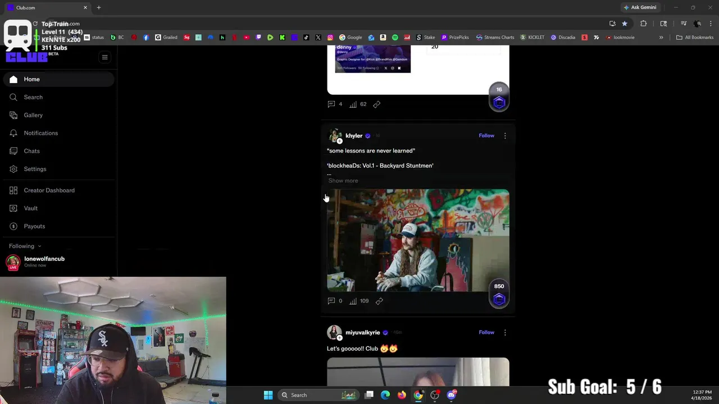Open the All Bookmarks folder
The width and height of the screenshot is (719, 404).
pyautogui.click(x=695, y=38)
